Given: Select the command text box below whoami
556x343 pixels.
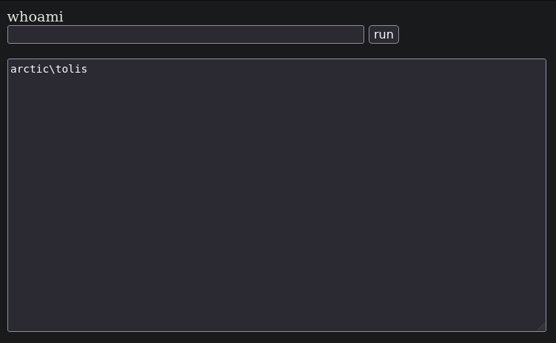Looking at the screenshot, I should click(186, 34).
